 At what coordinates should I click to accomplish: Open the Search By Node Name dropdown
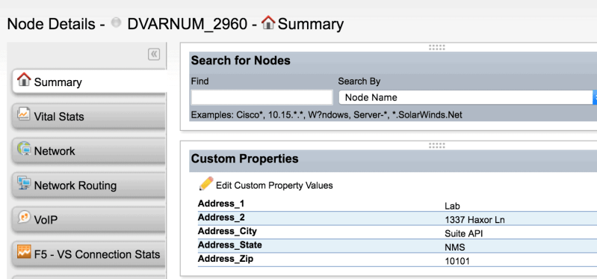tap(468, 97)
